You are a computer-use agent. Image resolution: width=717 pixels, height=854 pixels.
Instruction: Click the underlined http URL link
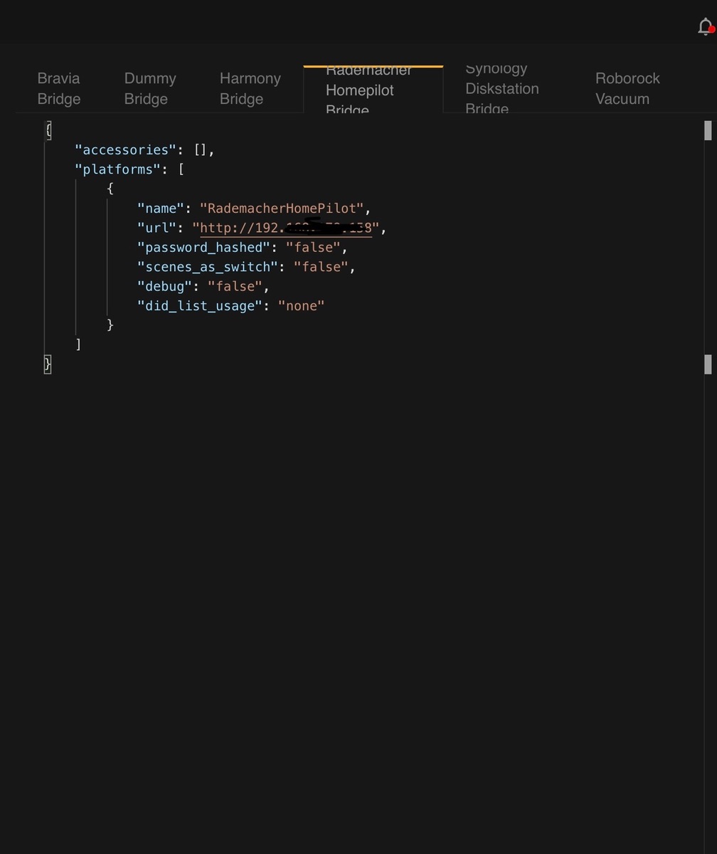click(x=285, y=228)
